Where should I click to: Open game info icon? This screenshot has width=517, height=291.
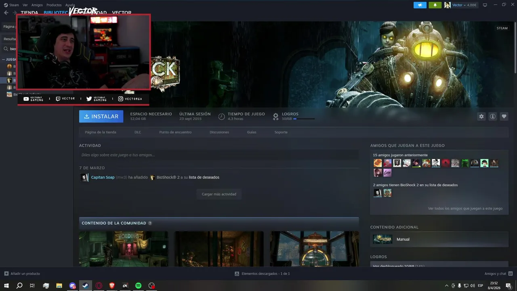tap(493, 116)
